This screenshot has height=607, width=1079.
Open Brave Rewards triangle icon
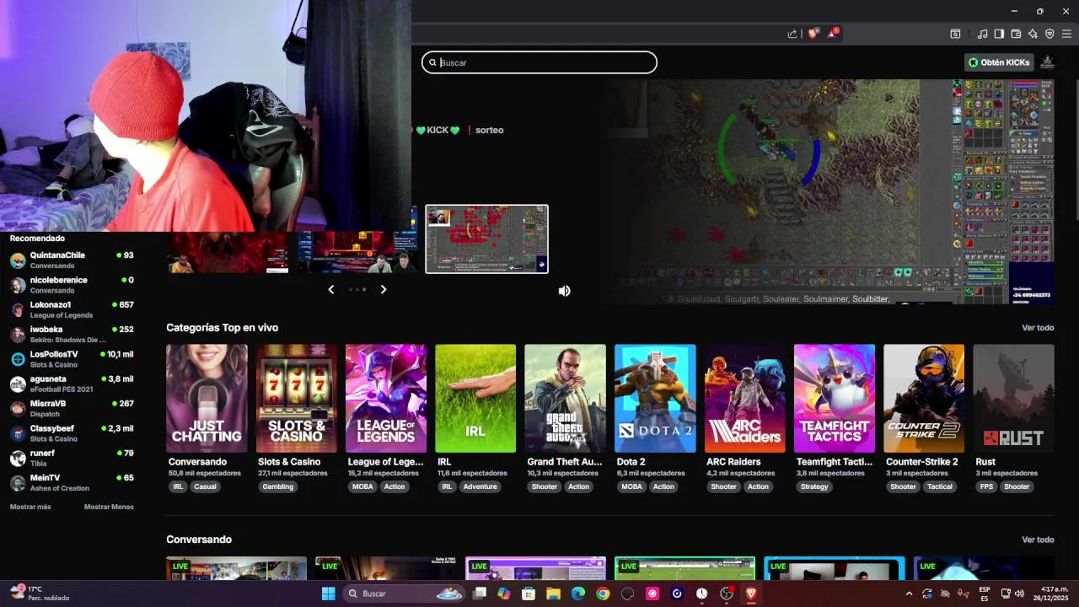[x=833, y=34]
